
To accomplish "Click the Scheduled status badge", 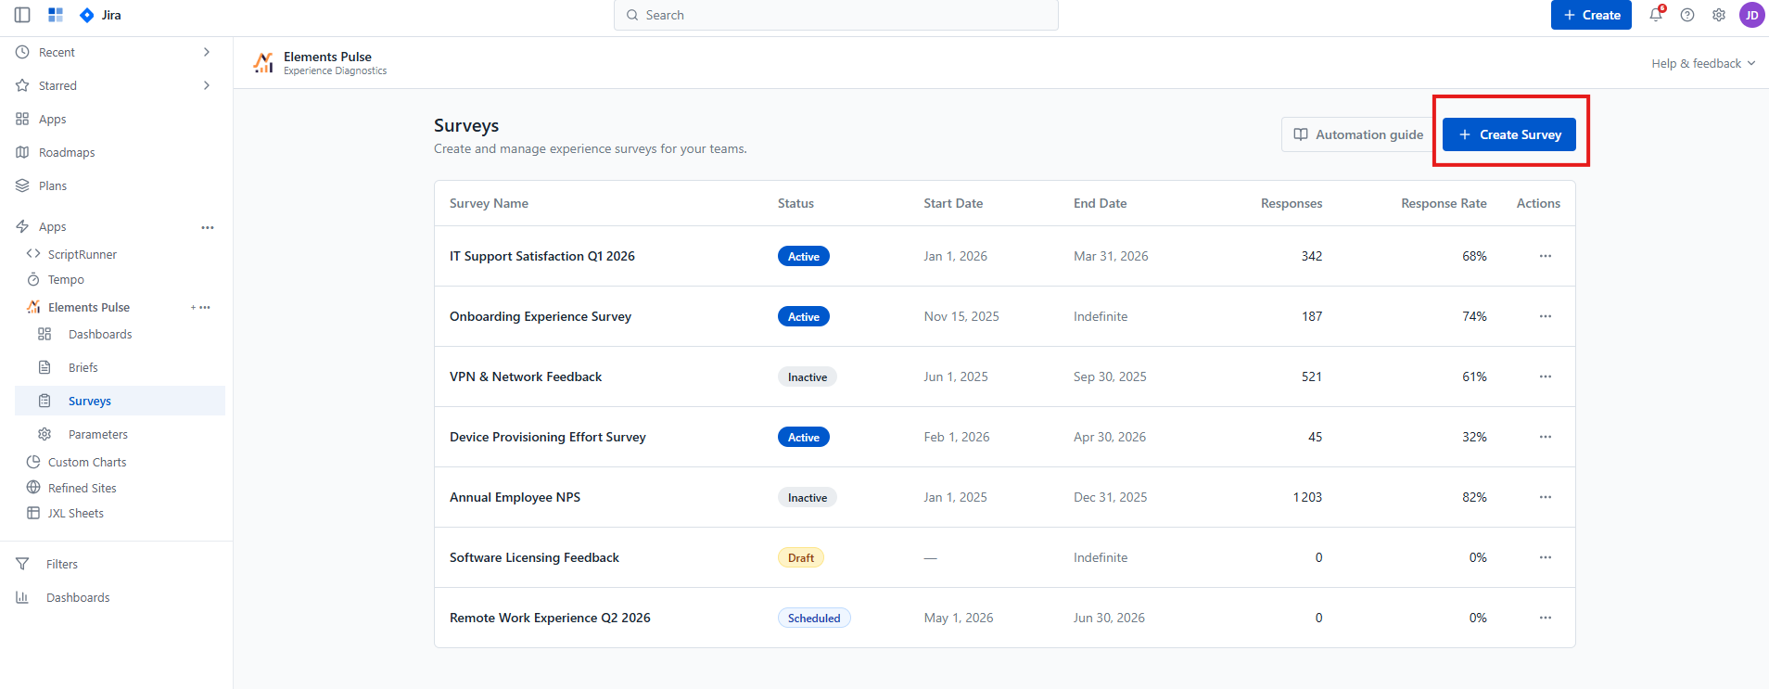I will pyautogui.click(x=814, y=618).
